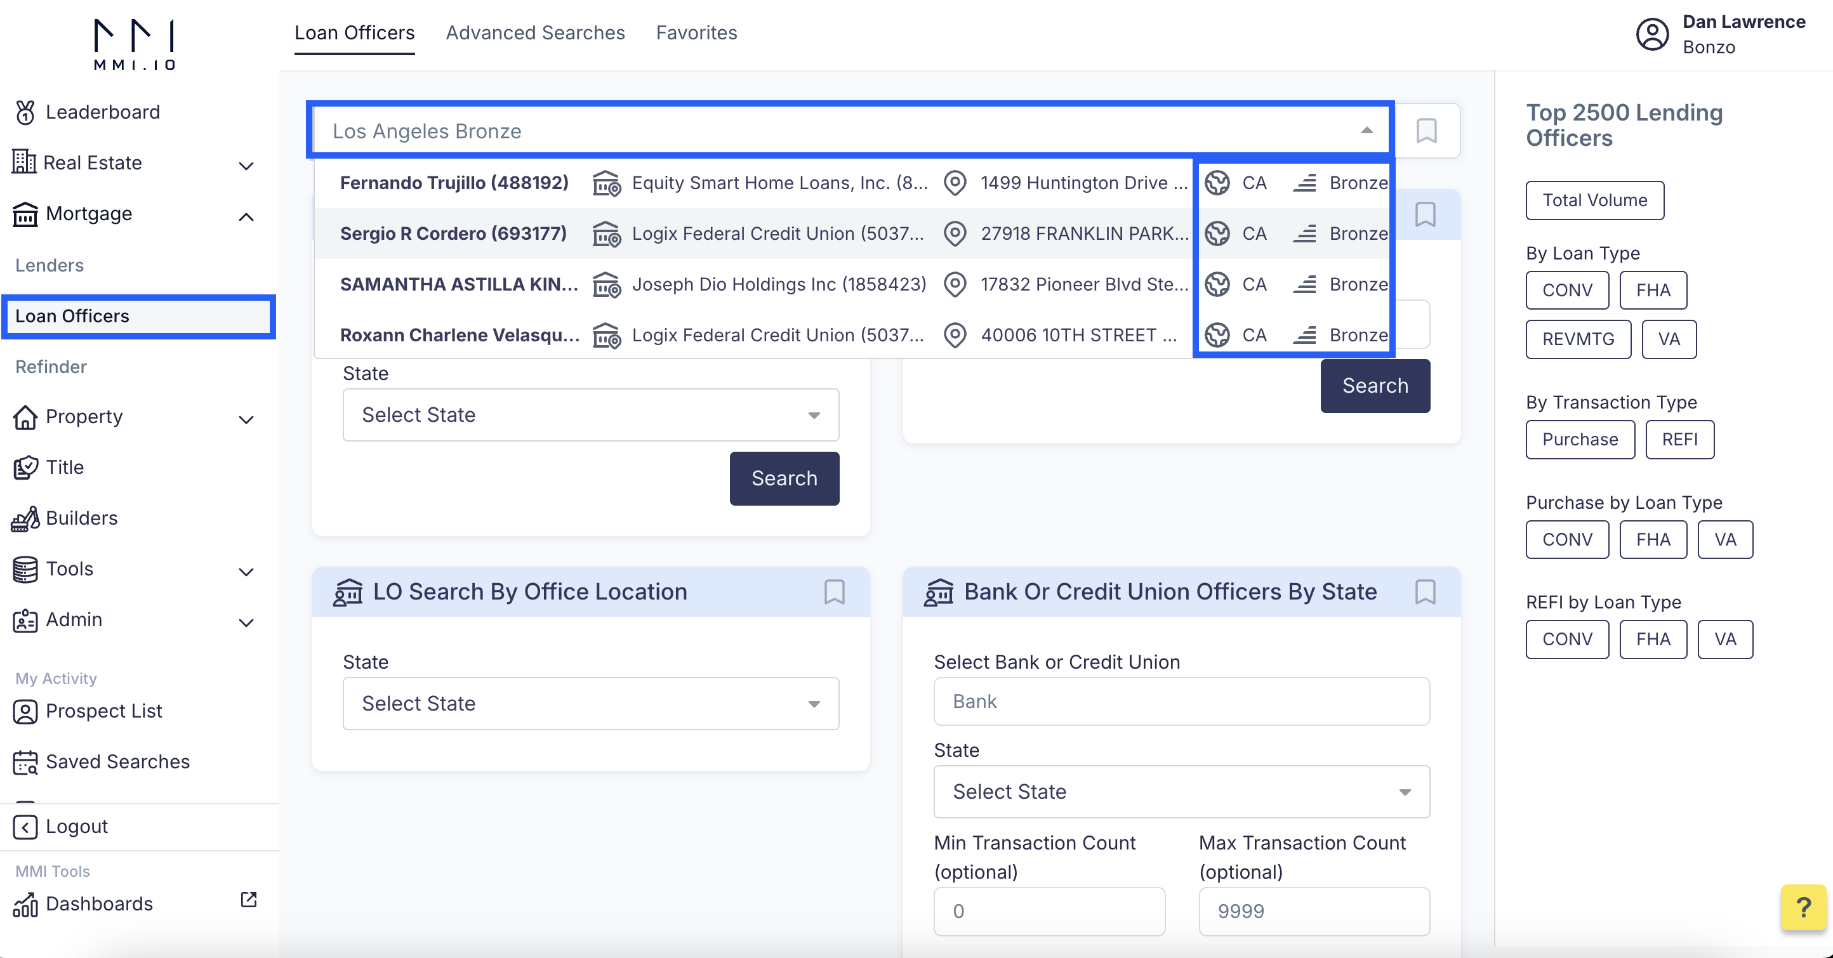This screenshot has width=1833, height=958.
Task: Click tier bars icon in SAMANTHA ASTILLA row
Action: [1304, 284]
